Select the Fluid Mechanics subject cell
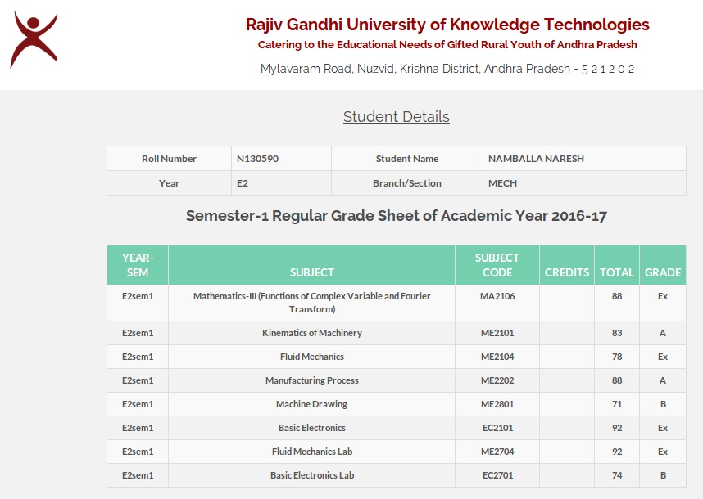703x499 pixels. coord(311,357)
